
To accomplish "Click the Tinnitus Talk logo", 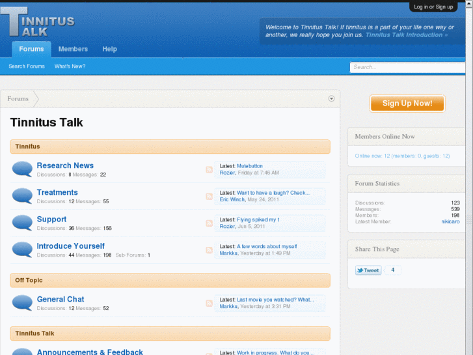I will click(x=38, y=22).
